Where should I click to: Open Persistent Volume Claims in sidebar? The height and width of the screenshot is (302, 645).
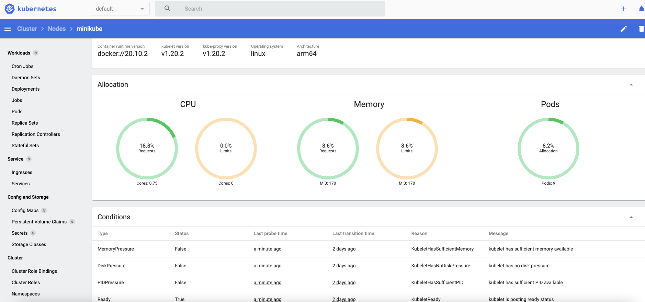(39, 222)
